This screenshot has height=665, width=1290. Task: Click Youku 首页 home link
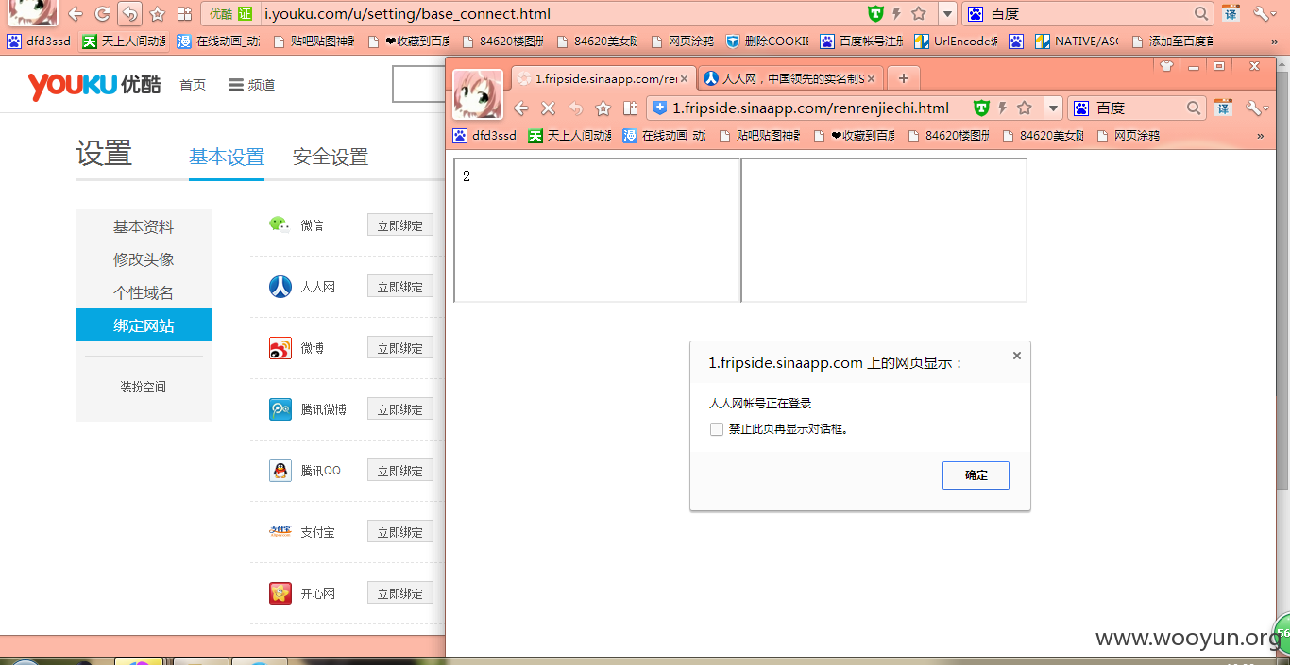point(193,85)
